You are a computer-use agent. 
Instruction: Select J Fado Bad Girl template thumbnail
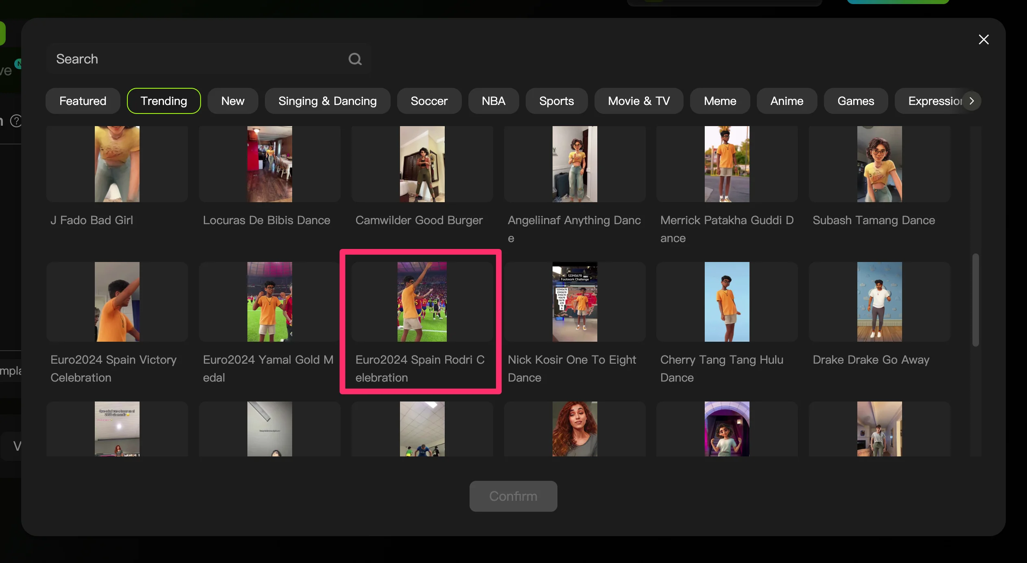[117, 164]
